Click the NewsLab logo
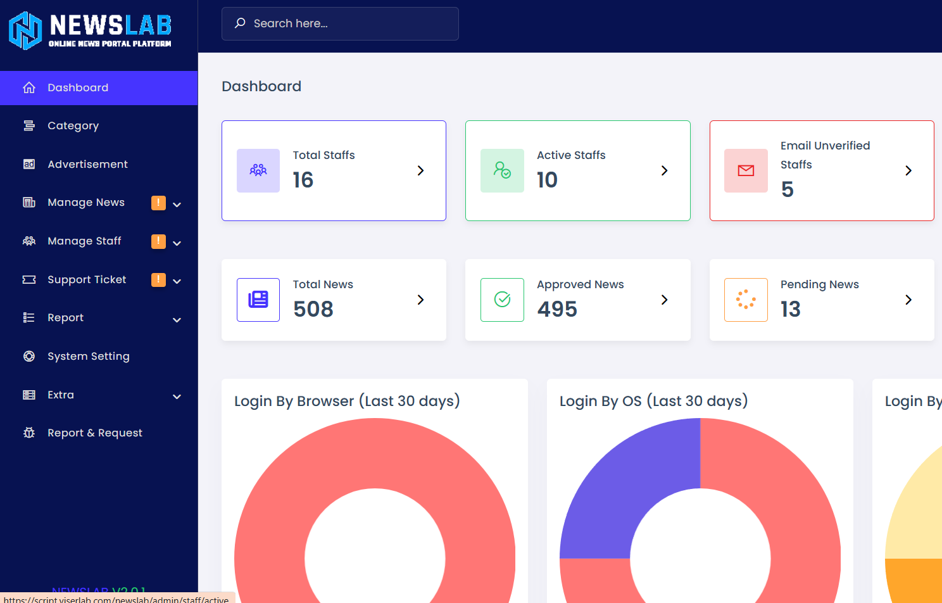 click(90, 30)
